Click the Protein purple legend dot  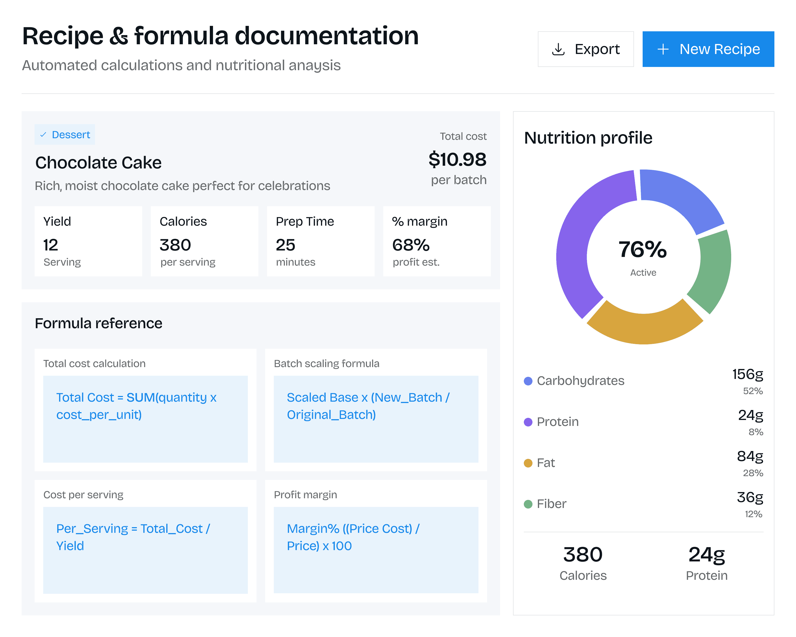click(x=528, y=422)
